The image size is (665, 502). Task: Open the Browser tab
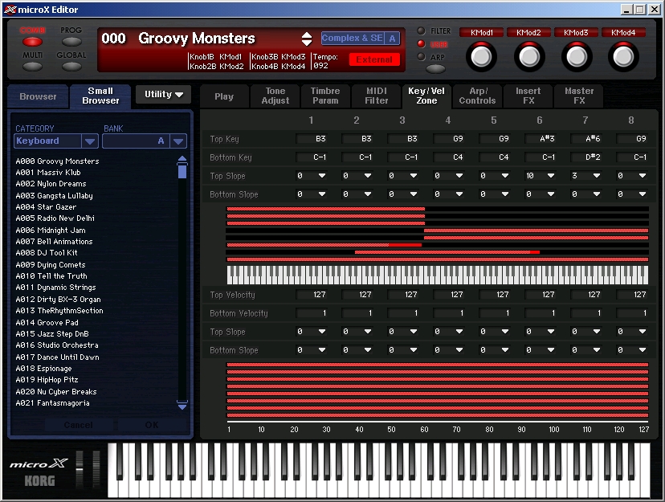38,96
